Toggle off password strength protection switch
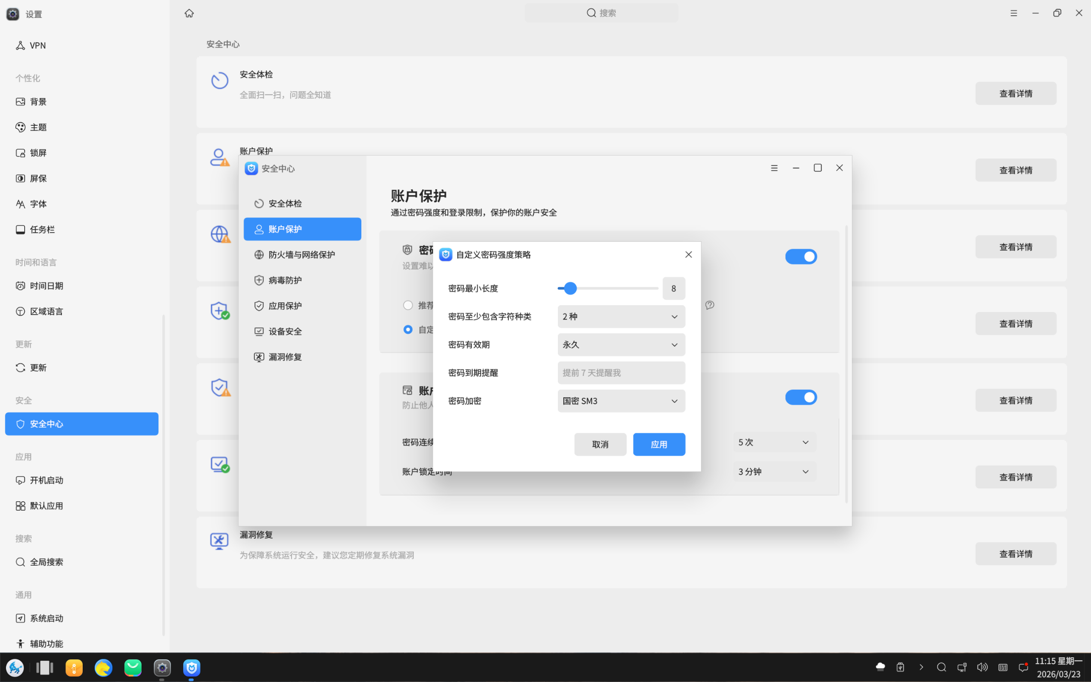 800,257
